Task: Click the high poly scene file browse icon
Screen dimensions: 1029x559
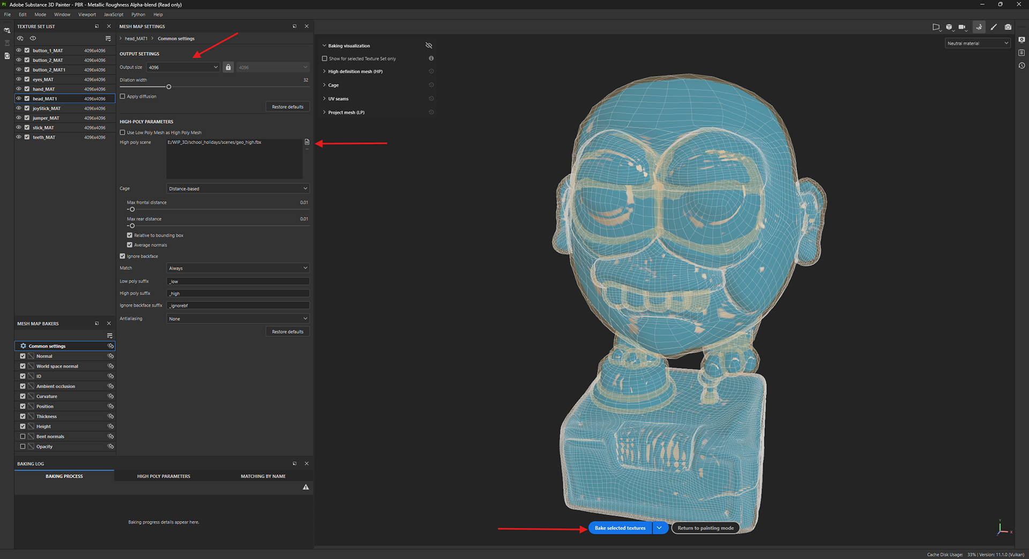Action: (307, 142)
